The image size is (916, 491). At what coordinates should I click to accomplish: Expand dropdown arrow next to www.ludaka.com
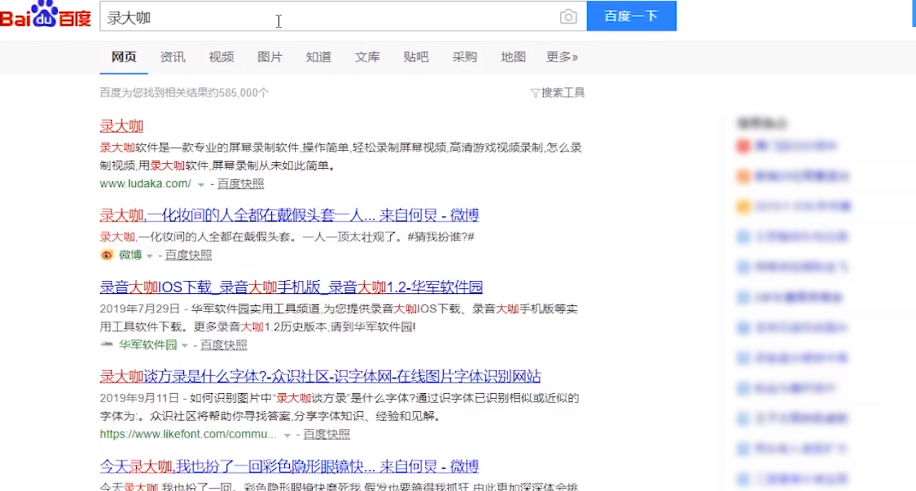201,184
